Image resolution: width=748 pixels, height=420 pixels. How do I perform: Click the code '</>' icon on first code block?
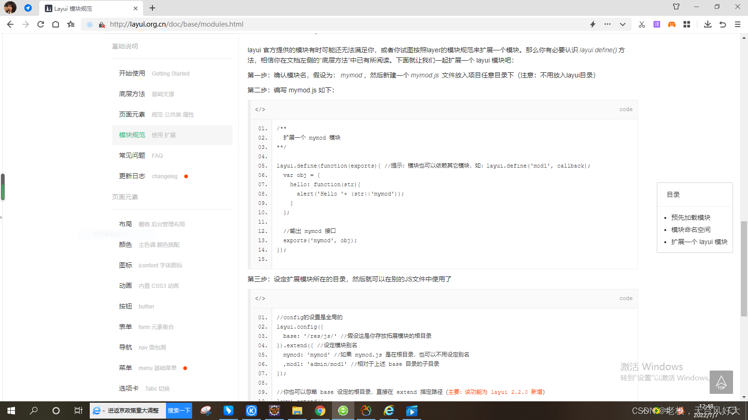(x=260, y=109)
